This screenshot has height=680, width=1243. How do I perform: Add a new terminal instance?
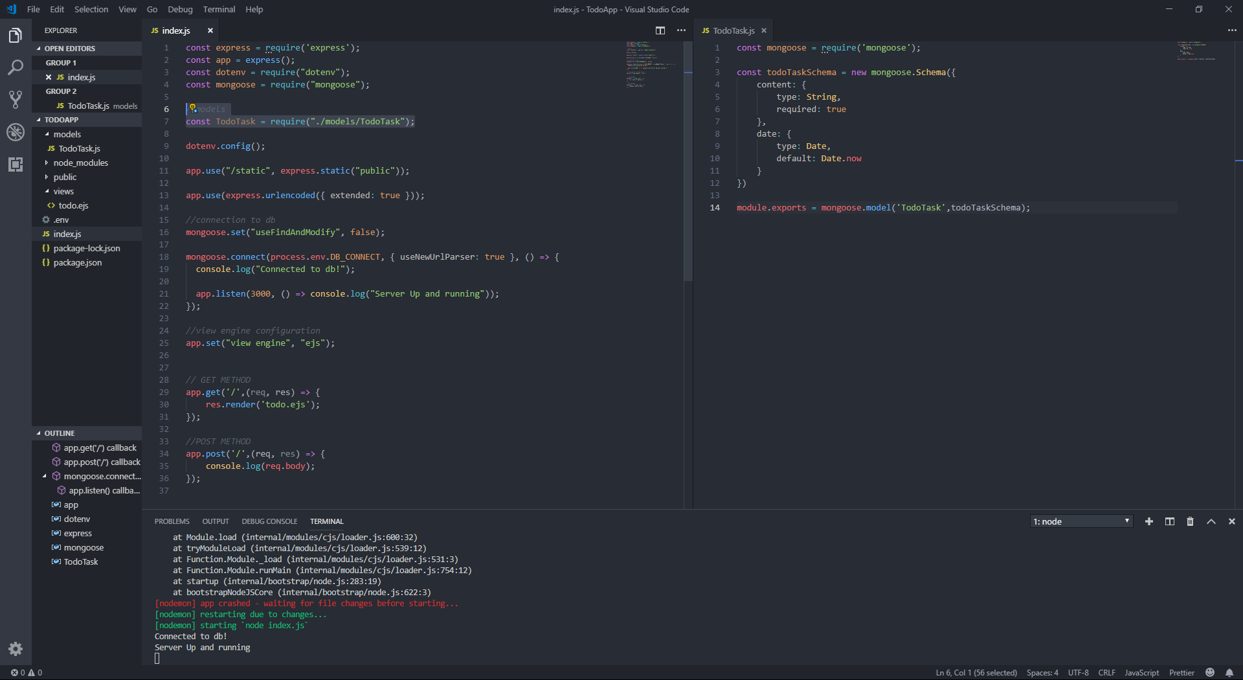click(x=1149, y=521)
